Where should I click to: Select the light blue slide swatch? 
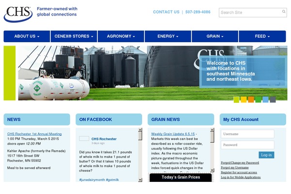click(x=265, y=99)
